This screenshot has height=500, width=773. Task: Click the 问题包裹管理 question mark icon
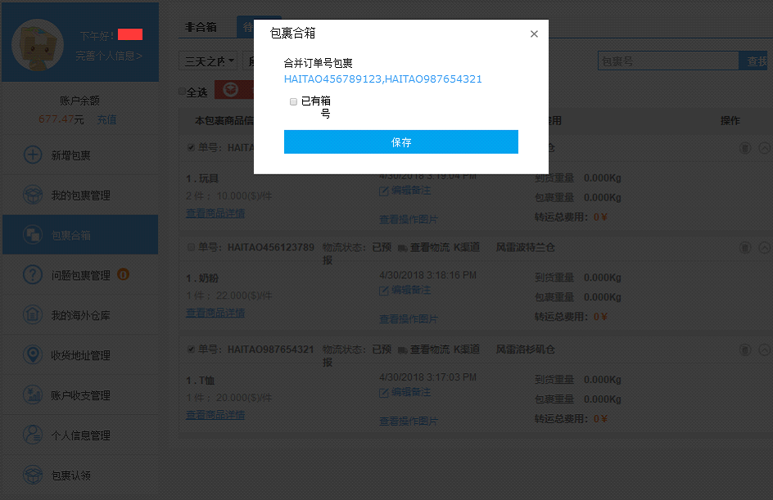pos(33,274)
